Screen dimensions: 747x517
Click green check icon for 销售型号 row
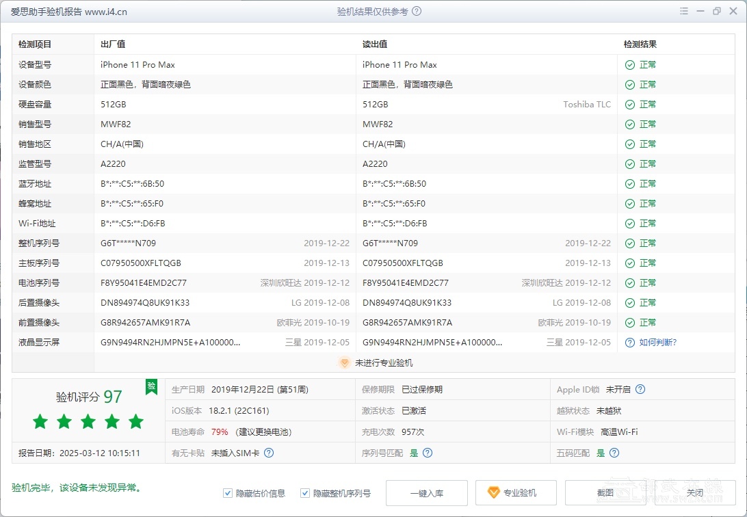click(630, 124)
